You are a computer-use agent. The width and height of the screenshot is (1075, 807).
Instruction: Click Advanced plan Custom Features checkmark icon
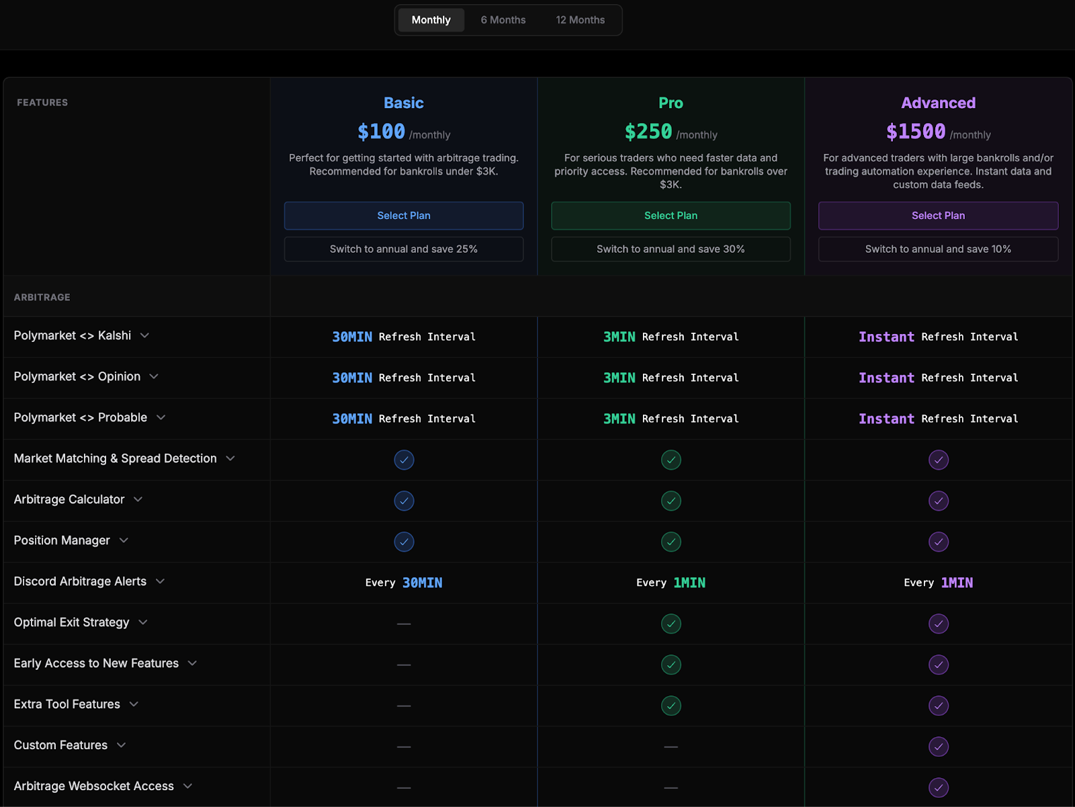pos(938,747)
